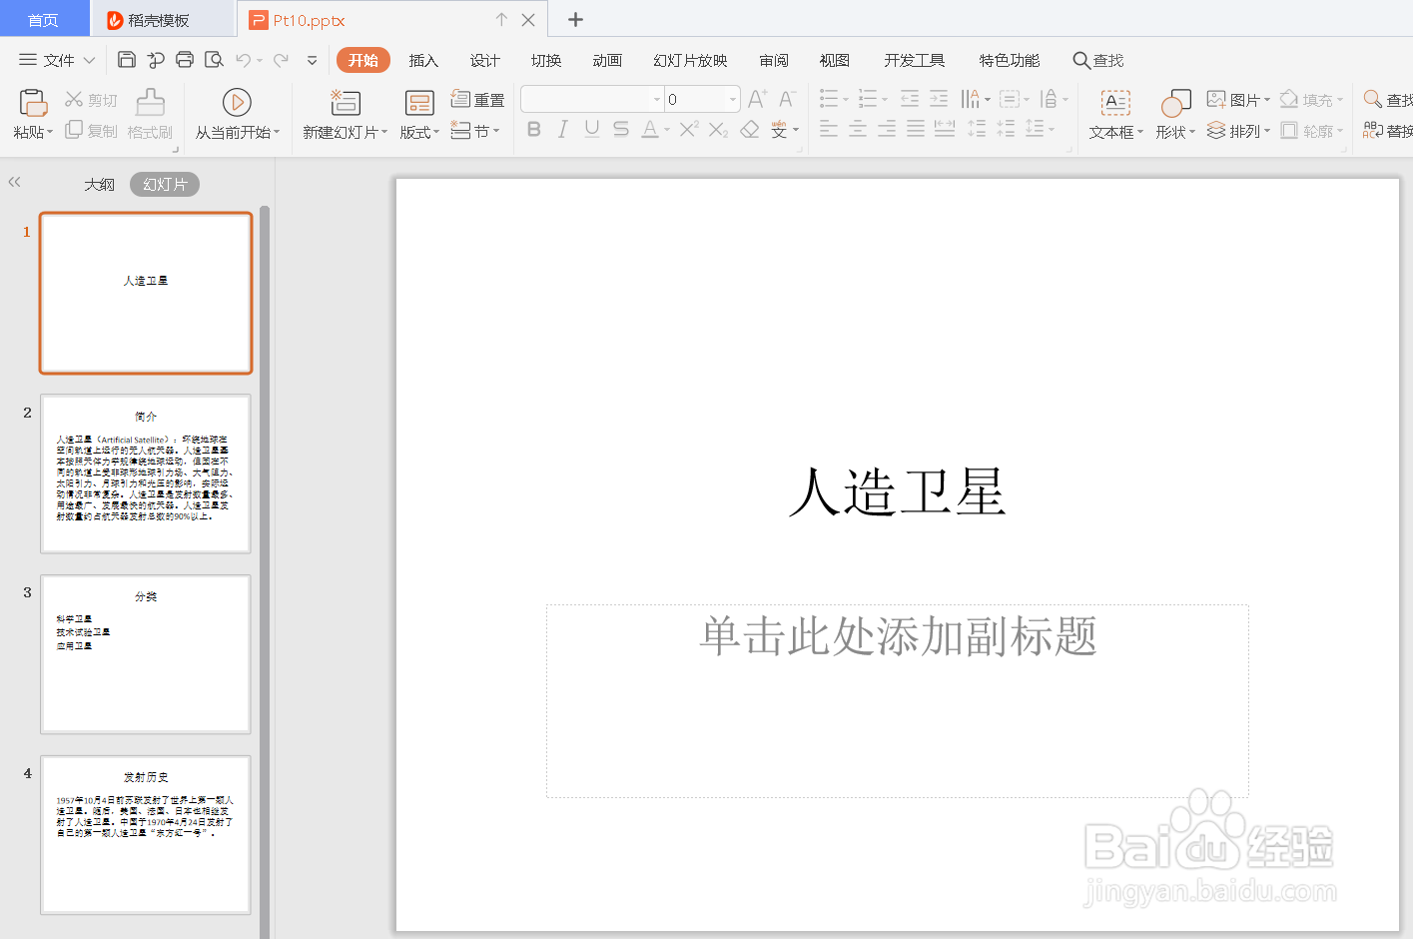Start slideshow from current slide play icon
Viewport: 1413px width, 939px height.
point(237,102)
